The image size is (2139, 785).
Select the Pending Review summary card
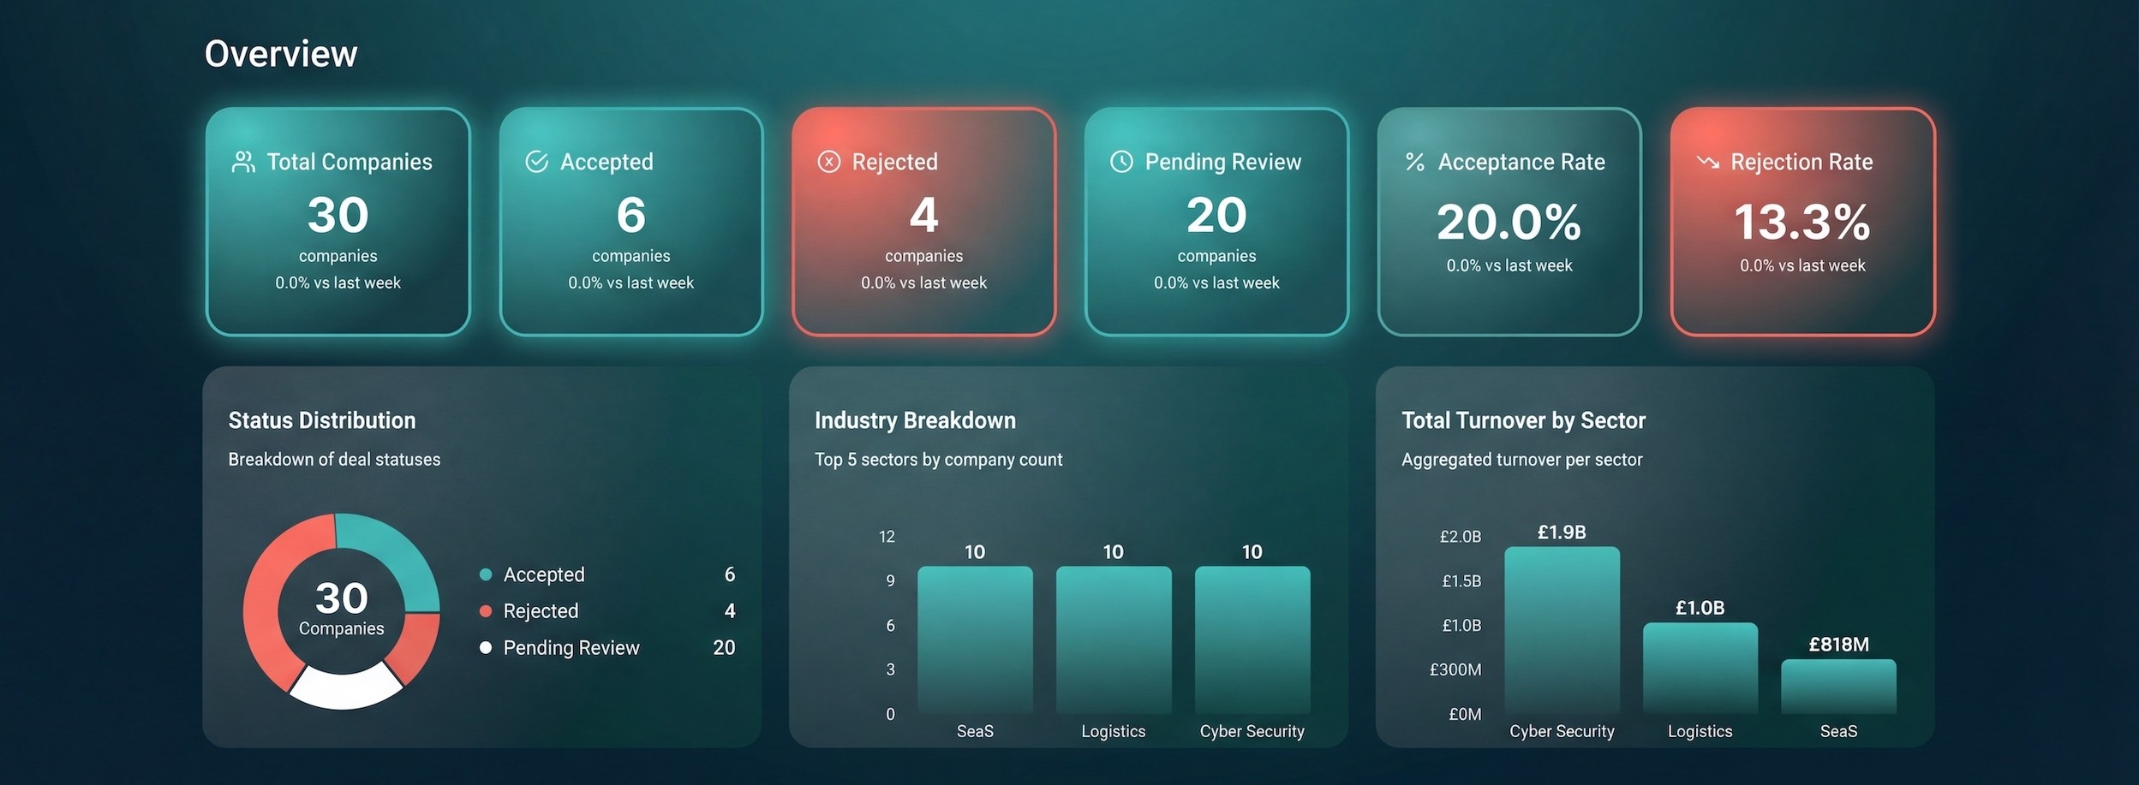(1216, 221)
